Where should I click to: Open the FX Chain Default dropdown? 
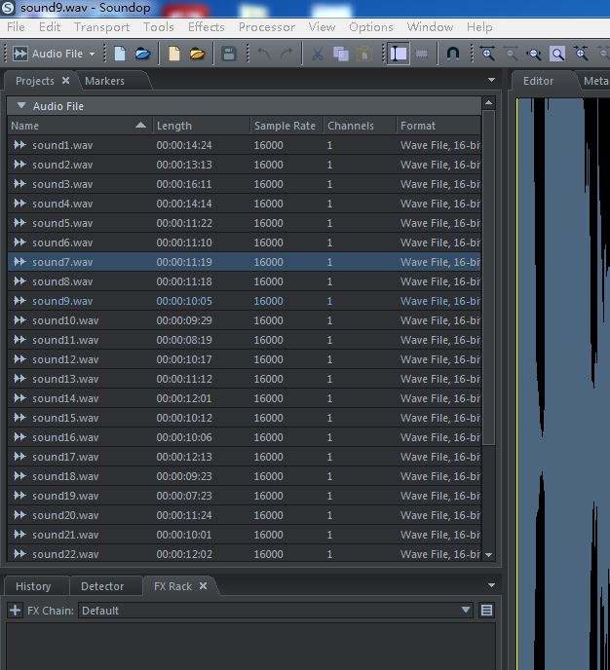(x=465, y=611)
